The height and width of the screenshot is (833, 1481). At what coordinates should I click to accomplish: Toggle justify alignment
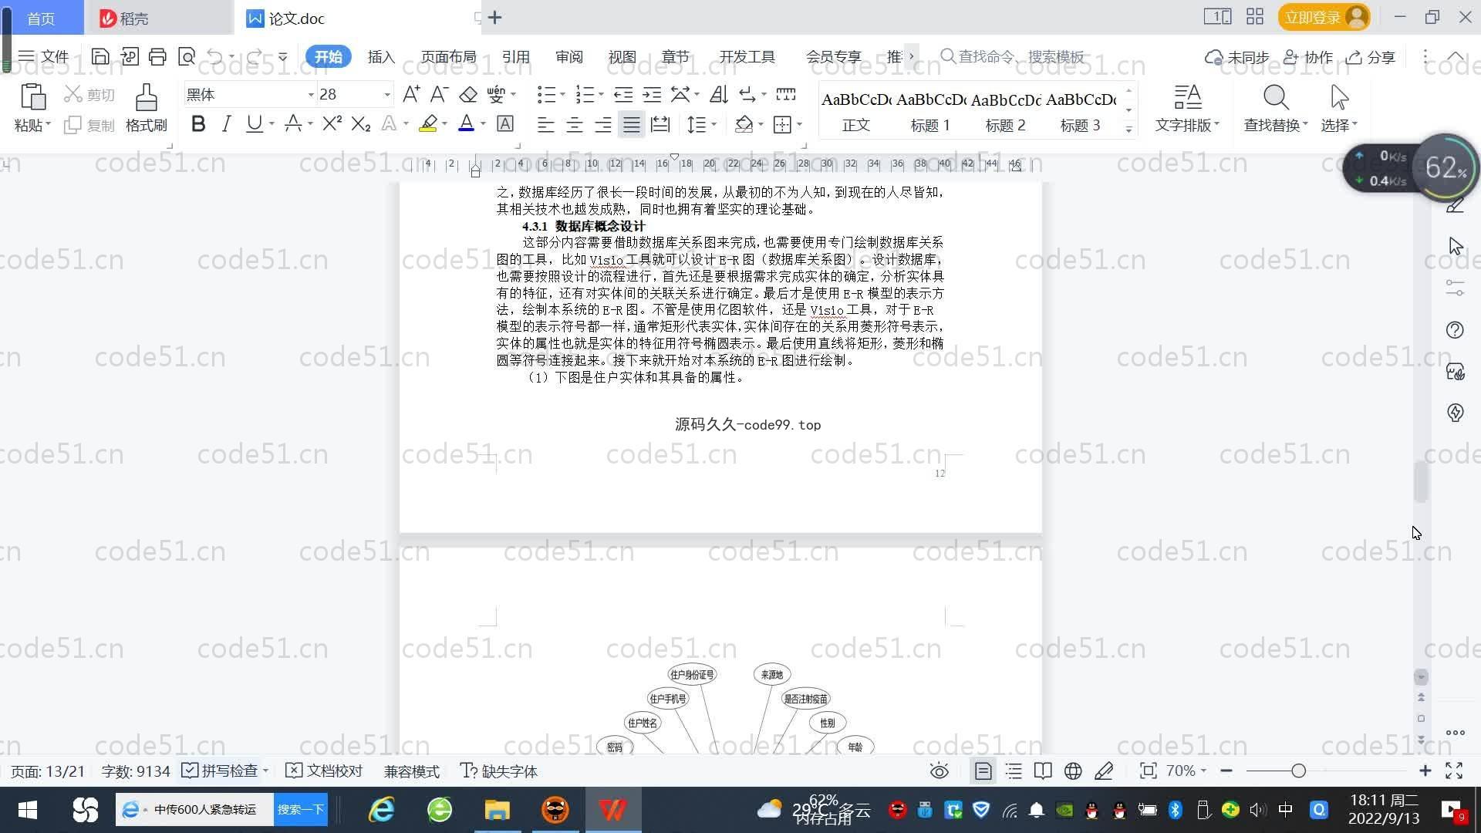pyautogui.click(x=632, y=124)
